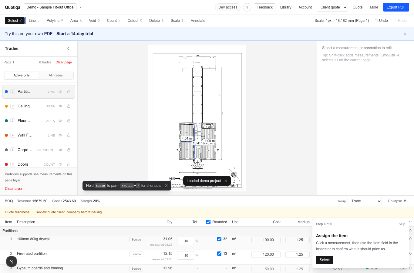
Task: Choose the Polyline tool
Action: click(55, 21)
